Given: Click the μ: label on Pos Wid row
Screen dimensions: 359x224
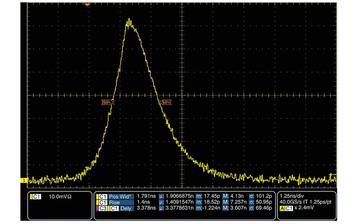Looking at the screenshot, I should pyautogui.click(x=162, y=196).
